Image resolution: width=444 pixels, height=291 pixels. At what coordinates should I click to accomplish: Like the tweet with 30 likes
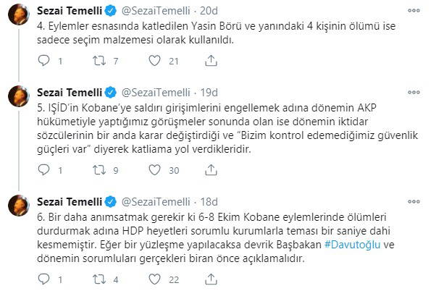151,171
